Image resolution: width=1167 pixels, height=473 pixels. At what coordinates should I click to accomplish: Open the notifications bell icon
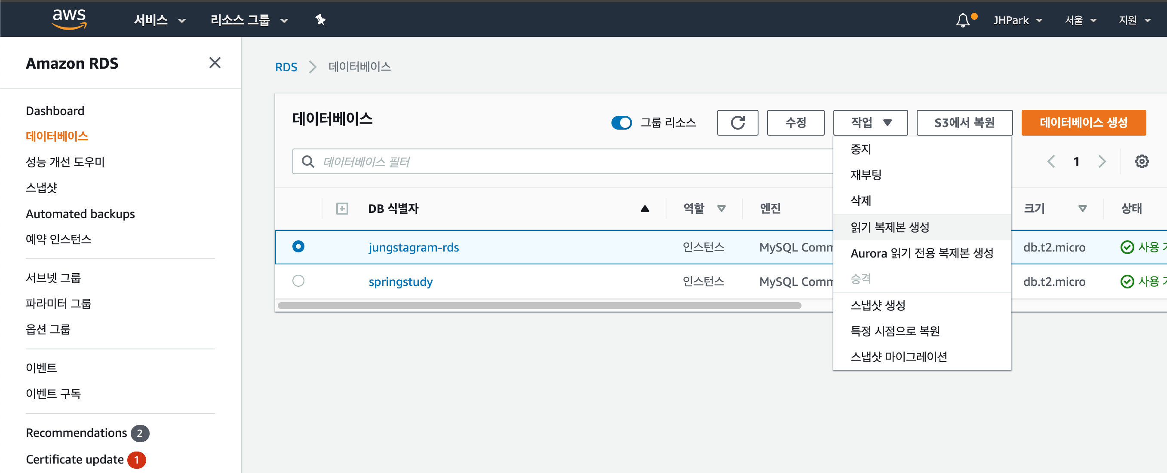(962, 20)
